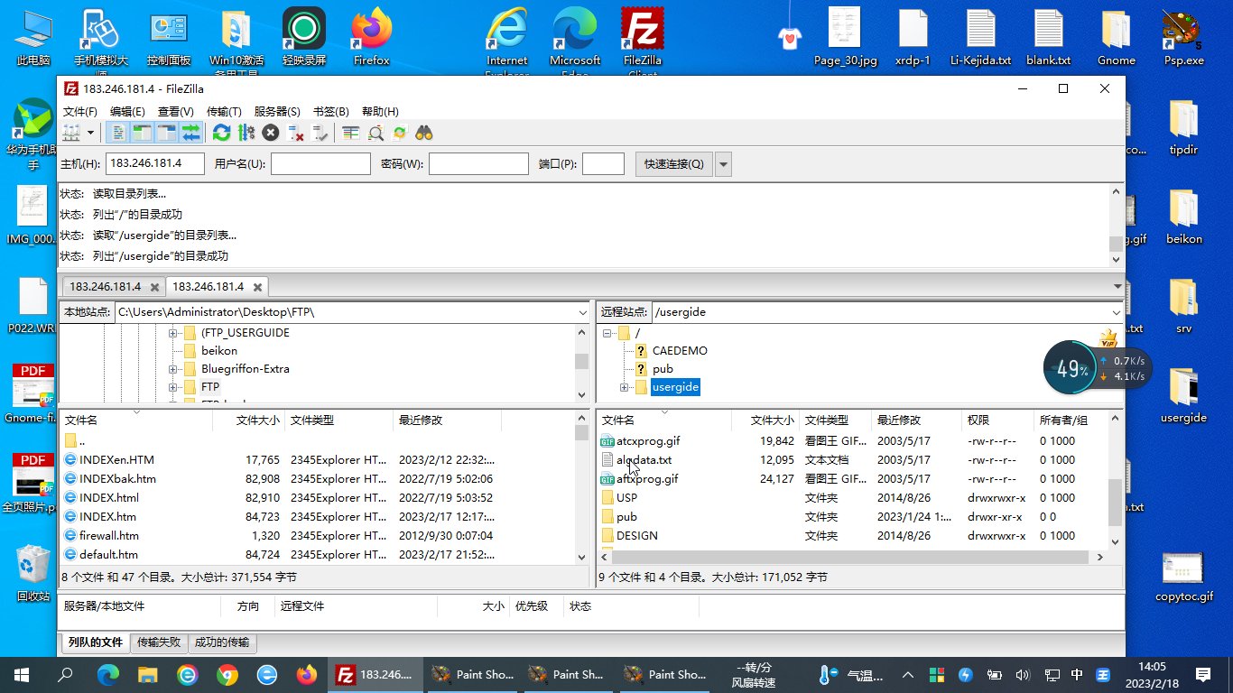The width and height of the screenshot is (1233, 693).
Task: Sort the local list by 文件大小 column
Action: point(248,420)
